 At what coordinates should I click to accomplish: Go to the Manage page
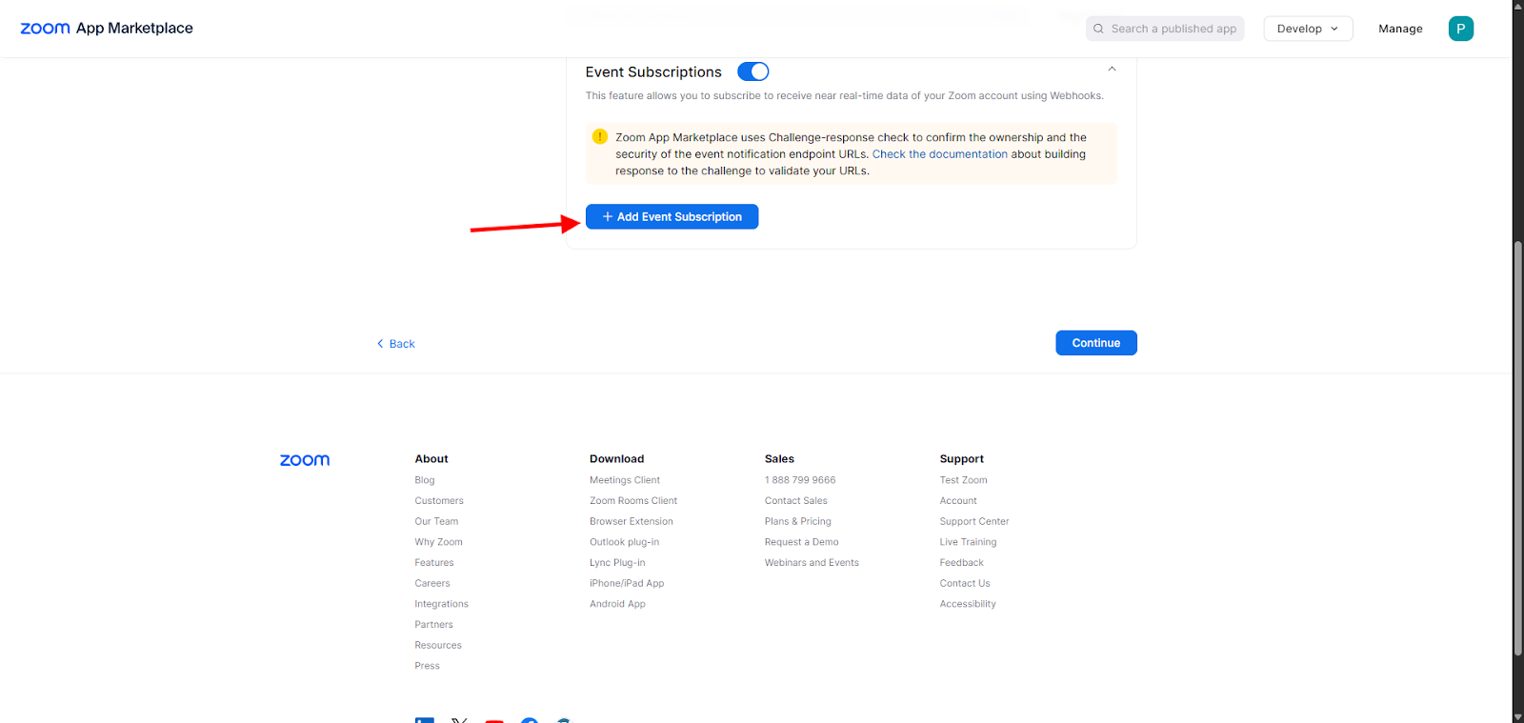[x=1400, y=29]
